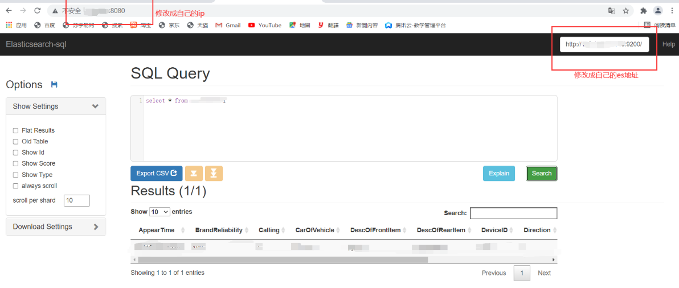
Task: Open the 天猫 bookmark
Action: point(198,25)
